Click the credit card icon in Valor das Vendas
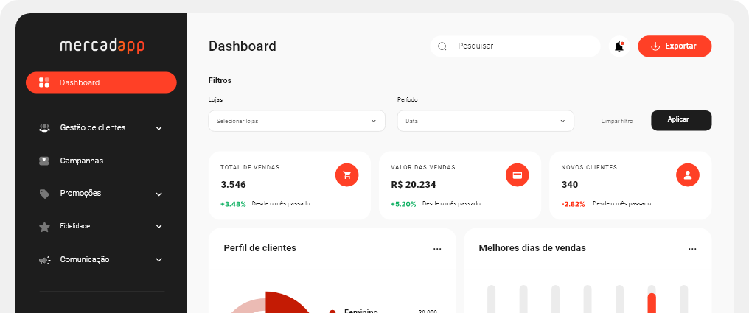 (x=518, y=175)
